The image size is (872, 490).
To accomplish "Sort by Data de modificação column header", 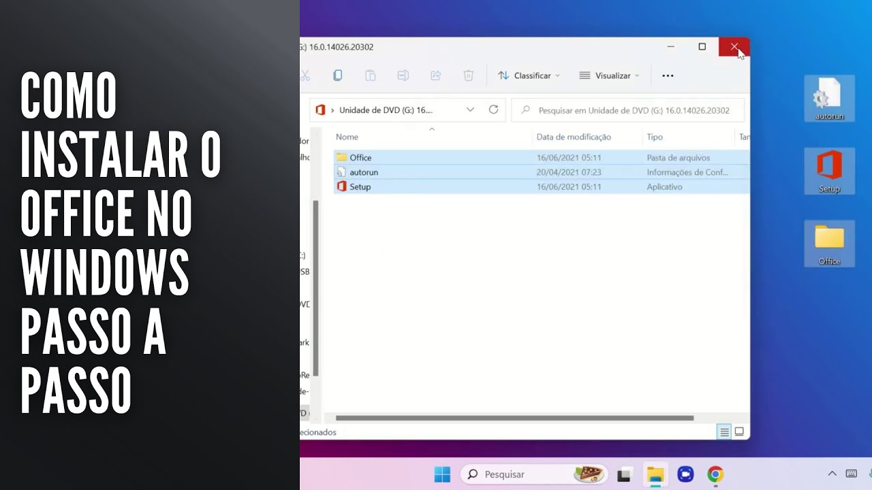I will point(574,137).
